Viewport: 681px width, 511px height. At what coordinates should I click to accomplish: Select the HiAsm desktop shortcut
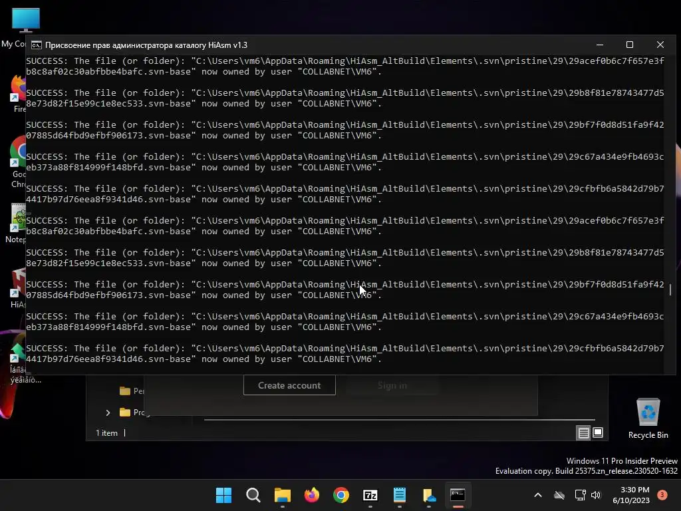click(x=18, y=288)
